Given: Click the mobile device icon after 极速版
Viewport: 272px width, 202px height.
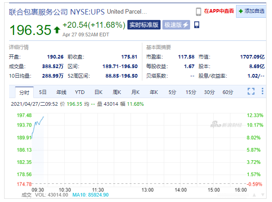Looking at the screenshot, I should click(196, 25).
